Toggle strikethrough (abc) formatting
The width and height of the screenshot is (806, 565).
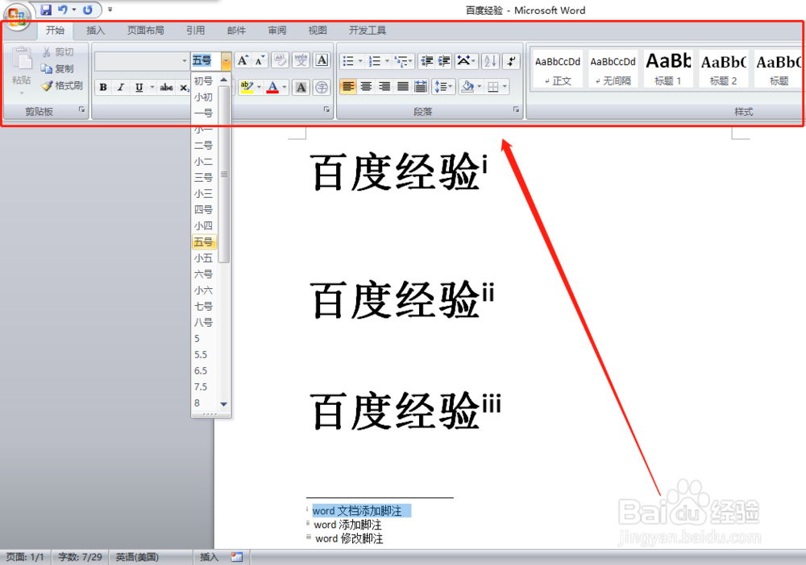point(166,87)
